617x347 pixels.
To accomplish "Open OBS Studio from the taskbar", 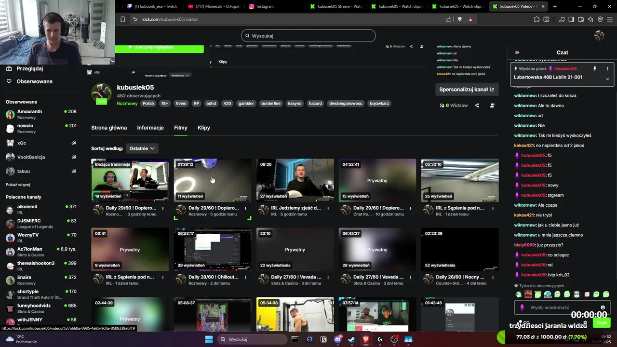I will [394, 339].
